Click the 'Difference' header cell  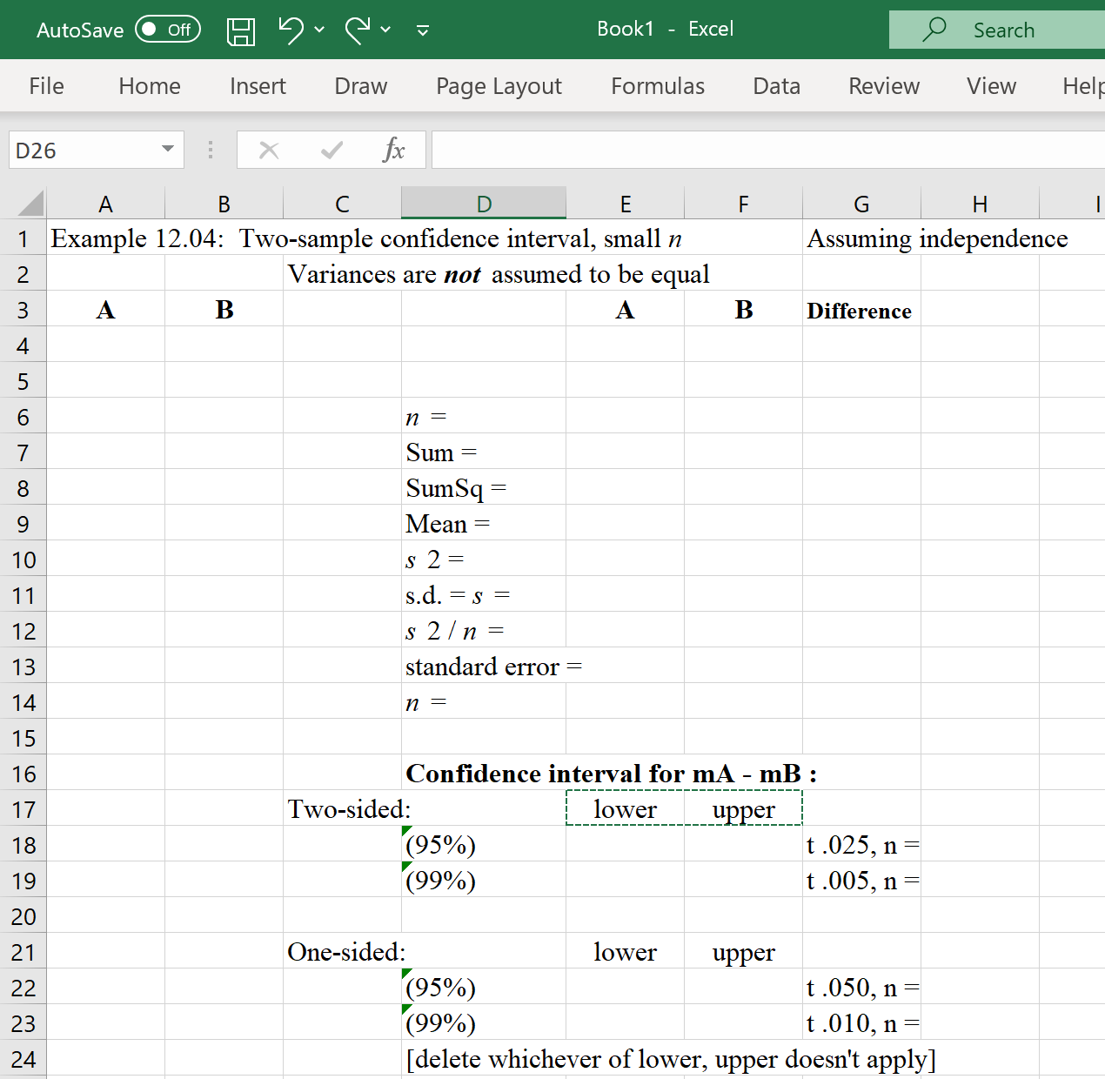(x=861, y=310)
